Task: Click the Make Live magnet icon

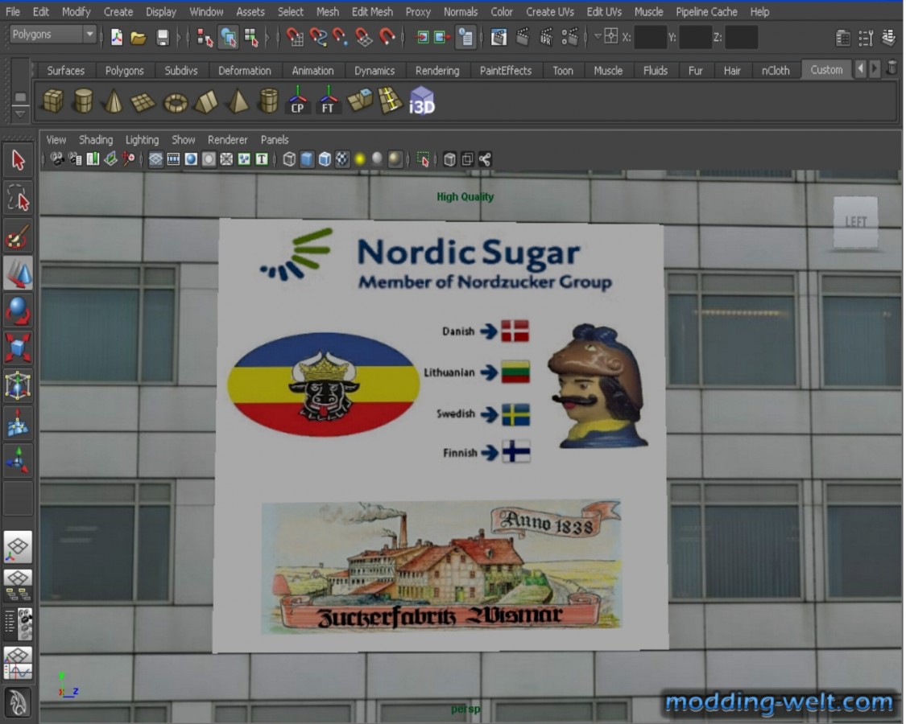Action: tap(387, 38)
